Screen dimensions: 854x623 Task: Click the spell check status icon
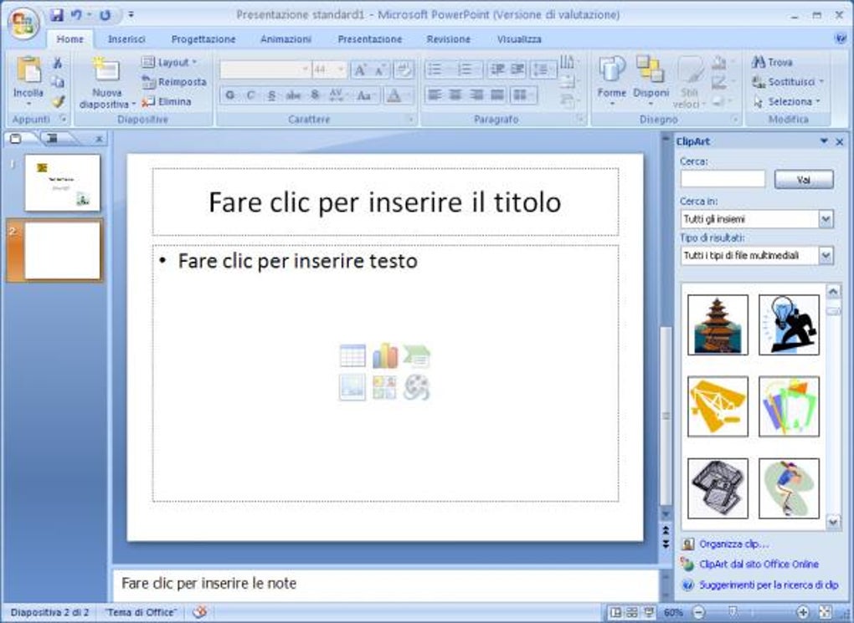(x=200, y=612)
